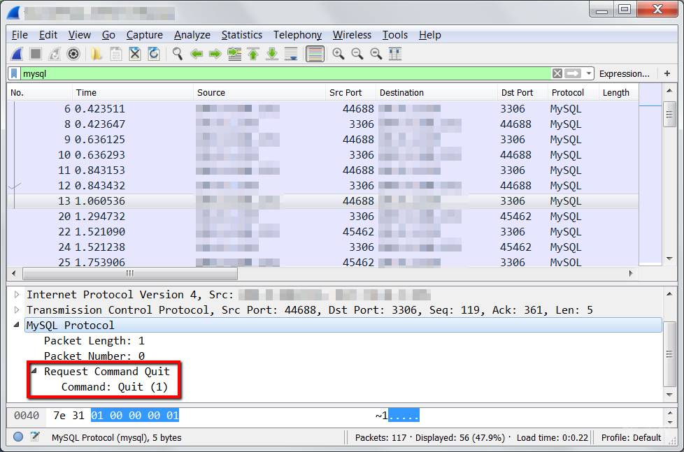Reset text to normal size
The image size is (684, 452).
pyautogui.click(x=376, y=54)
